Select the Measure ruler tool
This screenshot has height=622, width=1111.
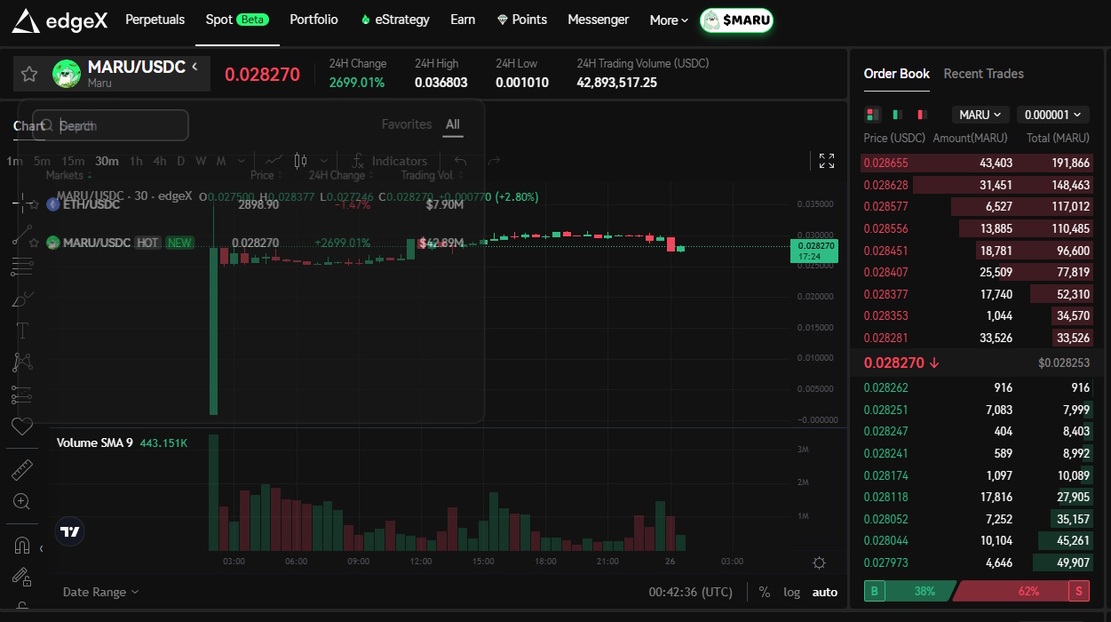tap(22, 470)
